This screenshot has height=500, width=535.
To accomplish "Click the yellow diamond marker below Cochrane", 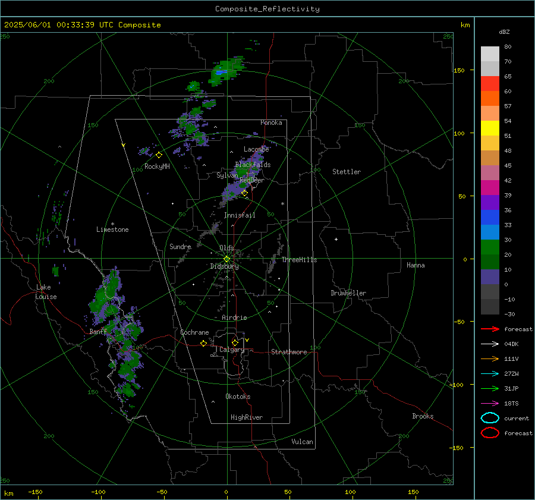I will (x=203, y=343).
